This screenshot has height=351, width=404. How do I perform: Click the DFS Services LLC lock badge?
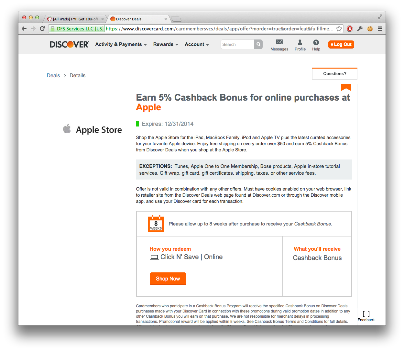tap(77, 29)
